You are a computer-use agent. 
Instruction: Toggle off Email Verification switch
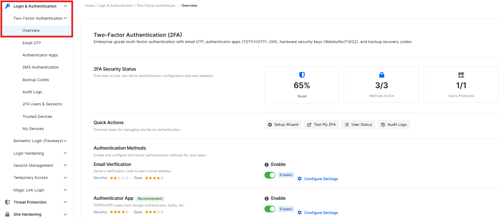coord(270,175)
